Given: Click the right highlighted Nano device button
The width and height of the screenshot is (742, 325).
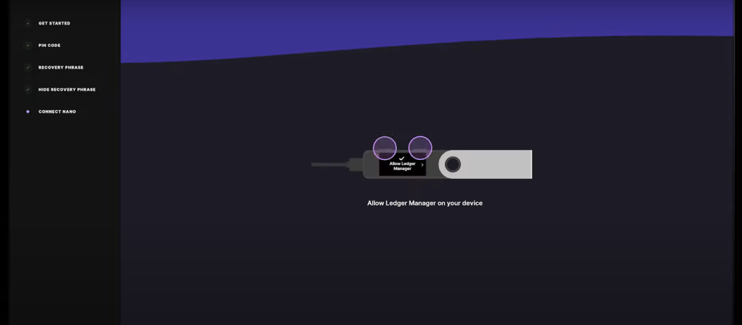Looking at the screenshot, I should 420,148.
